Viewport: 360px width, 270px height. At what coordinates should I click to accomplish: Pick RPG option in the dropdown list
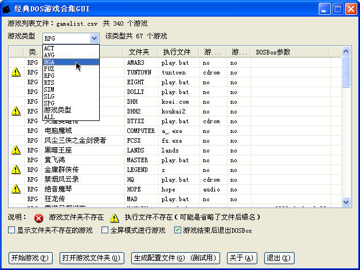coord(71,76)
